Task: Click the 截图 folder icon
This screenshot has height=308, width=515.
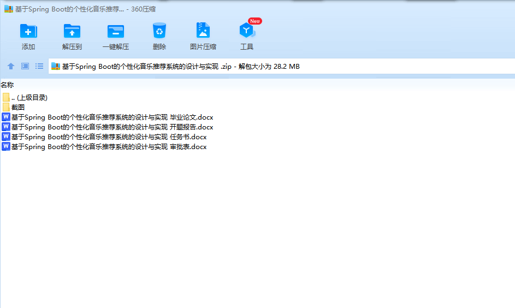Action: tap(6, 107)
